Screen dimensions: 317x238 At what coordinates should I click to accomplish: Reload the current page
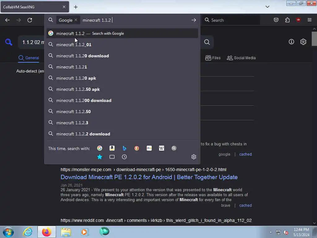(x=30, y=20)
